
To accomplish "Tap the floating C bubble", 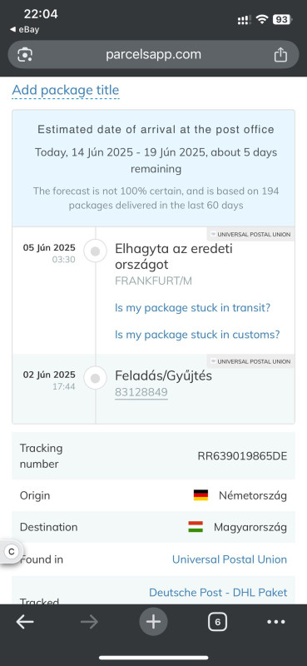I will click(9, 552).
